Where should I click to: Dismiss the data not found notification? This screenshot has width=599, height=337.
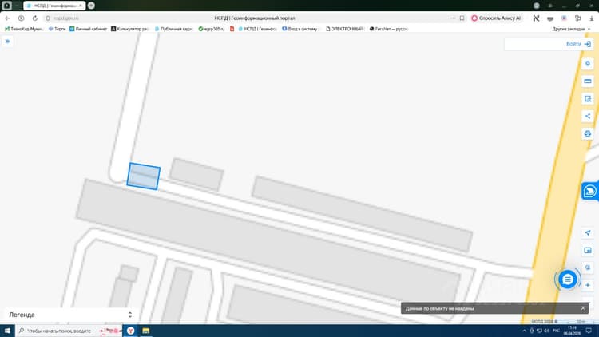pyautogui.click(x=583, y=308)
